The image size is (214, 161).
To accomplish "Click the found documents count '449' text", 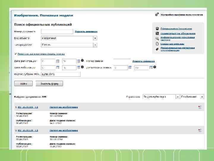I will [44, 97].
